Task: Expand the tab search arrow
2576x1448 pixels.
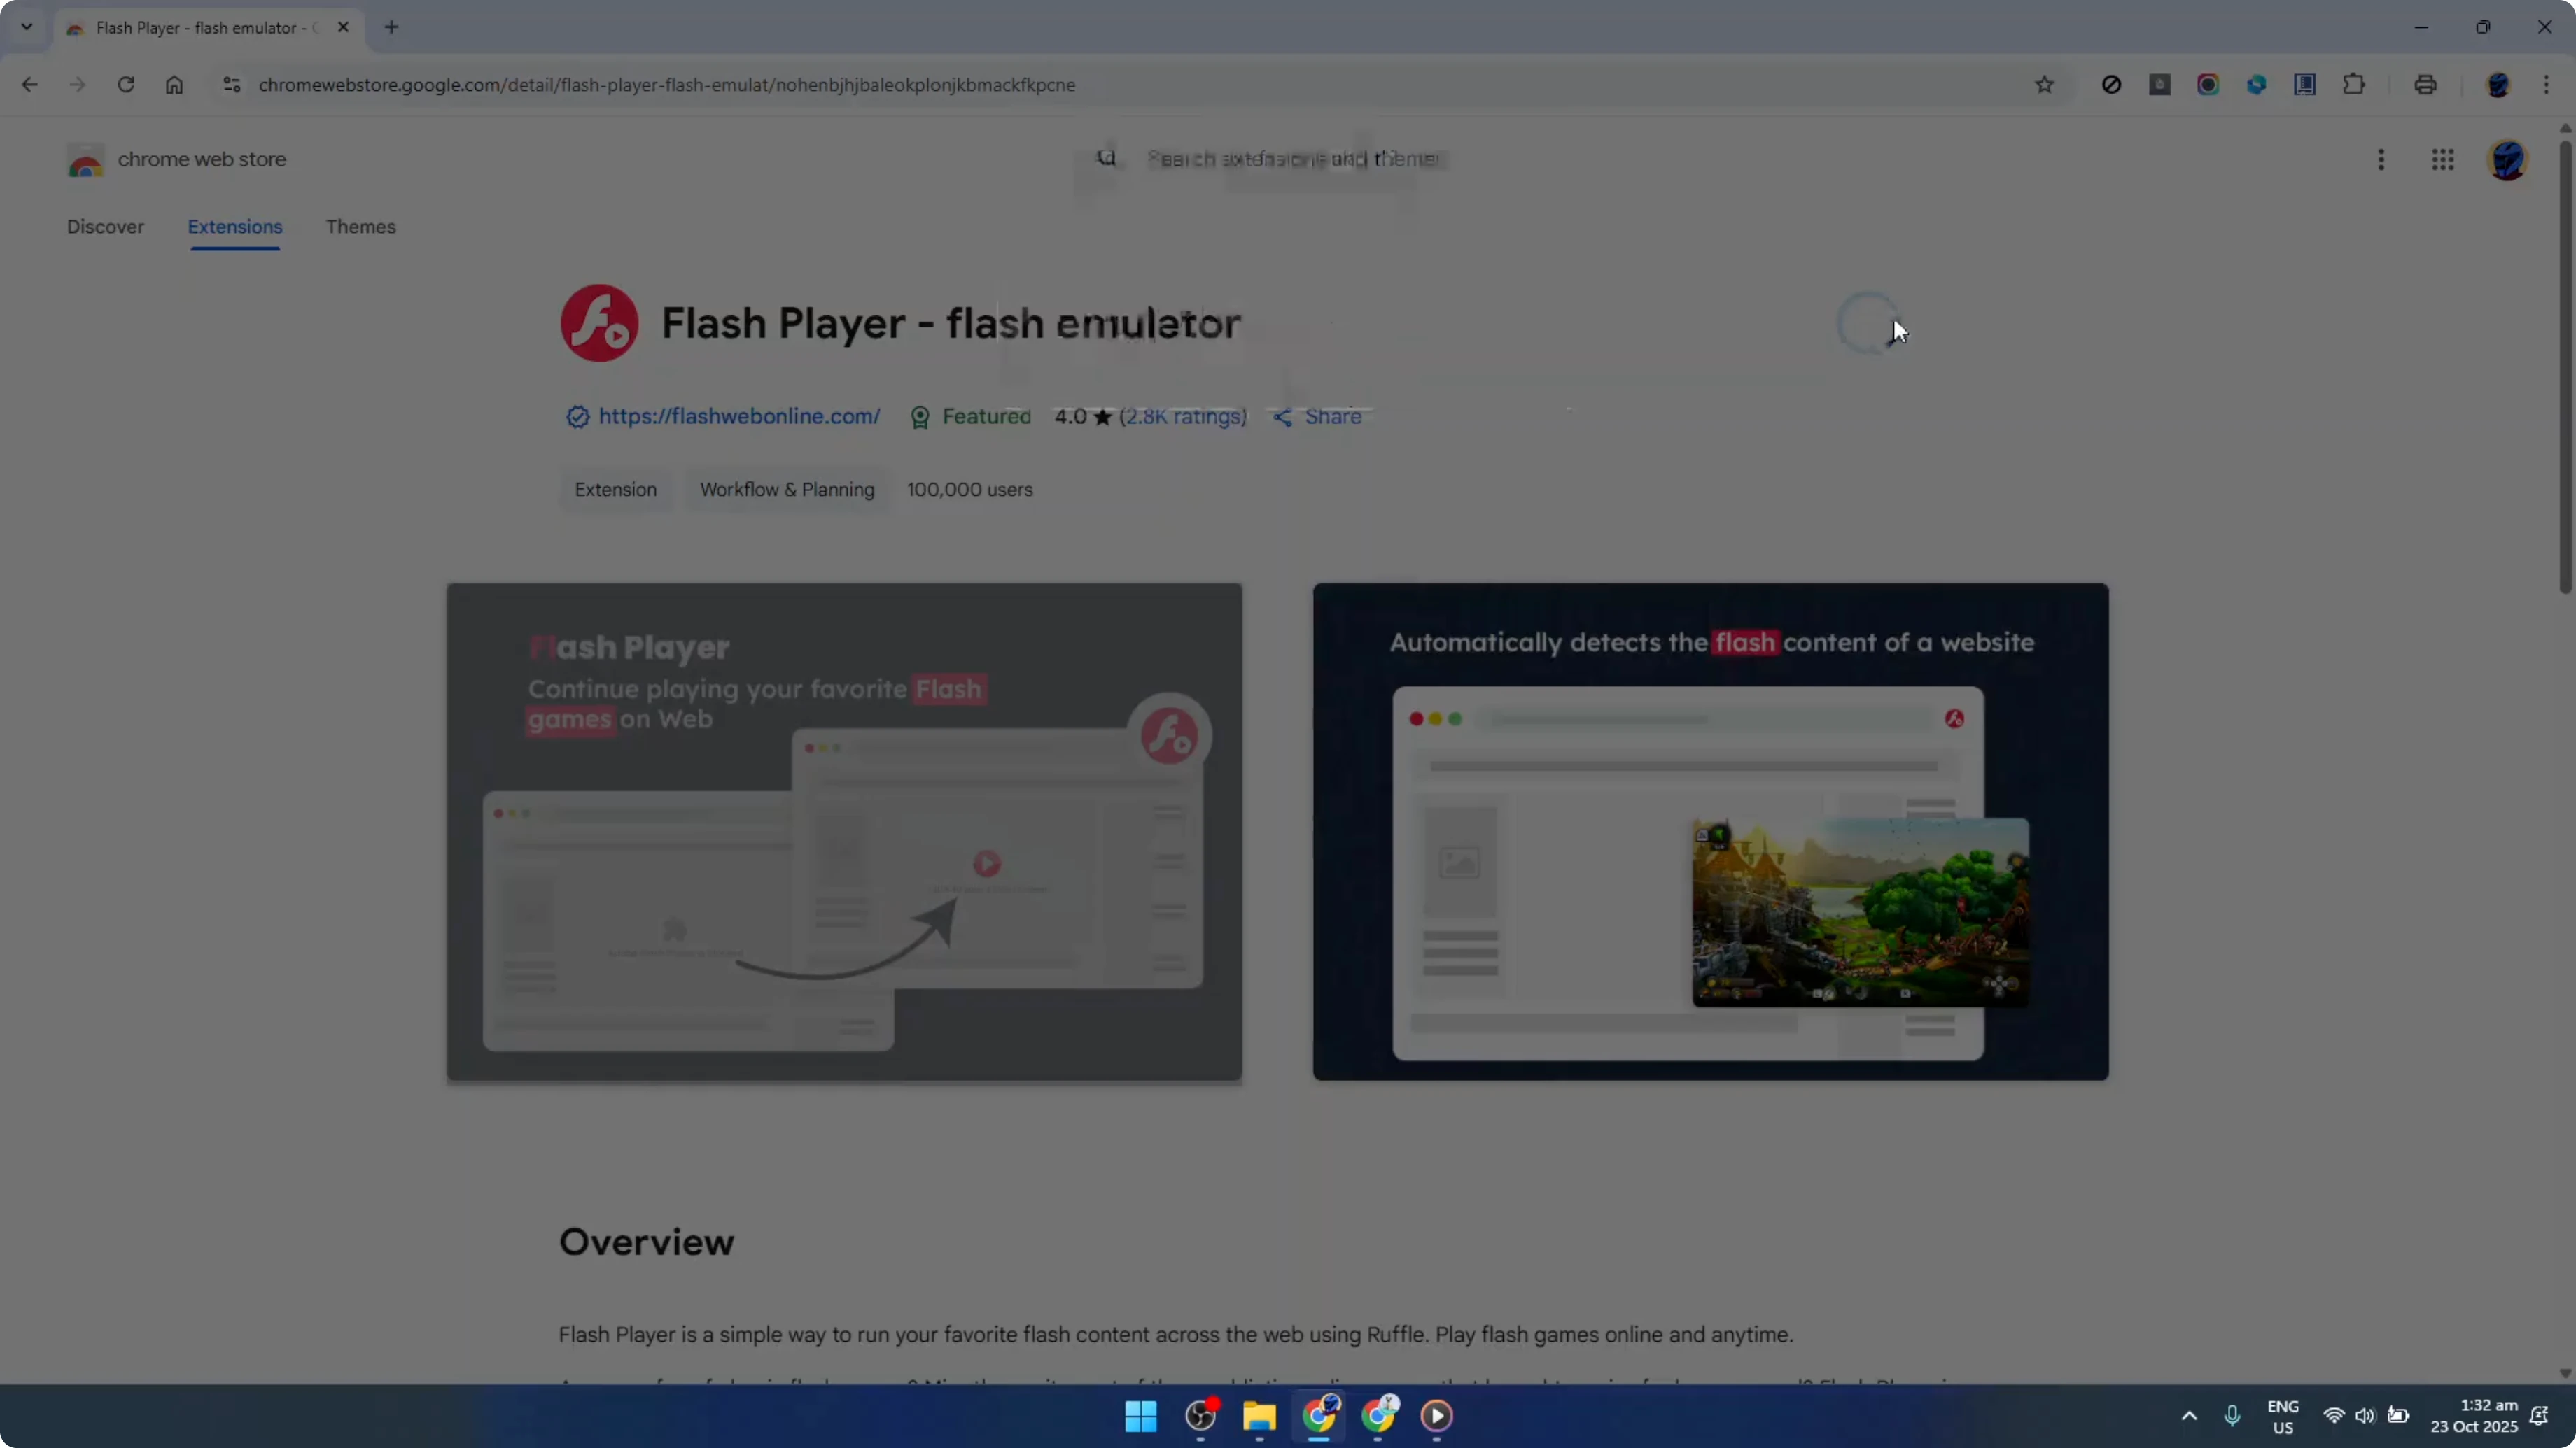Action: click(x=26, y=27)
